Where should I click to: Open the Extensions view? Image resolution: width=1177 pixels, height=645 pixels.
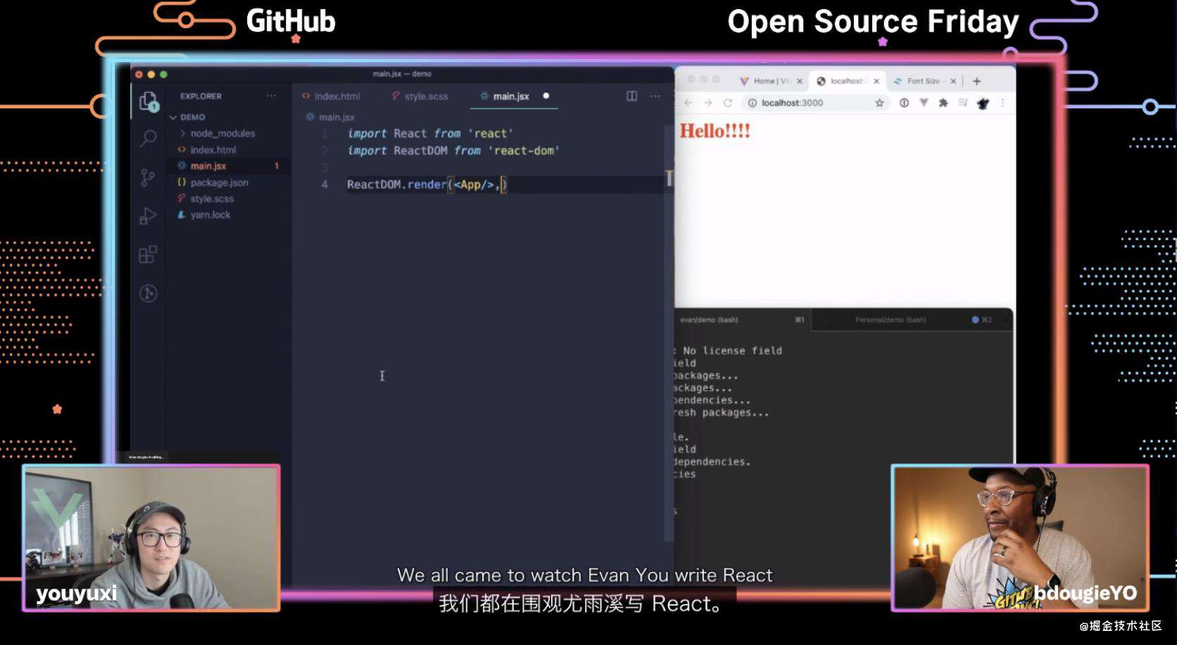pos(148,254)
